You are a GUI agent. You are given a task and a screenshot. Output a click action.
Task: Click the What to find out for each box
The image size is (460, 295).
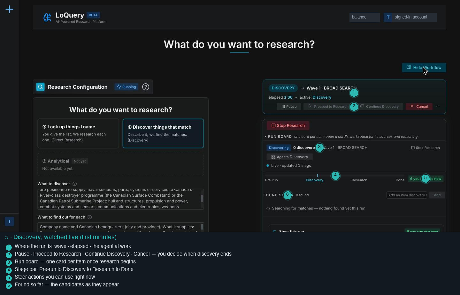click(x=121, y=227)
